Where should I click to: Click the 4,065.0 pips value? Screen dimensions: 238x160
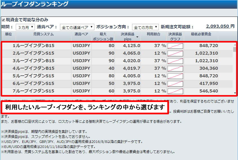pyautogui.click(x=132, y=53)
